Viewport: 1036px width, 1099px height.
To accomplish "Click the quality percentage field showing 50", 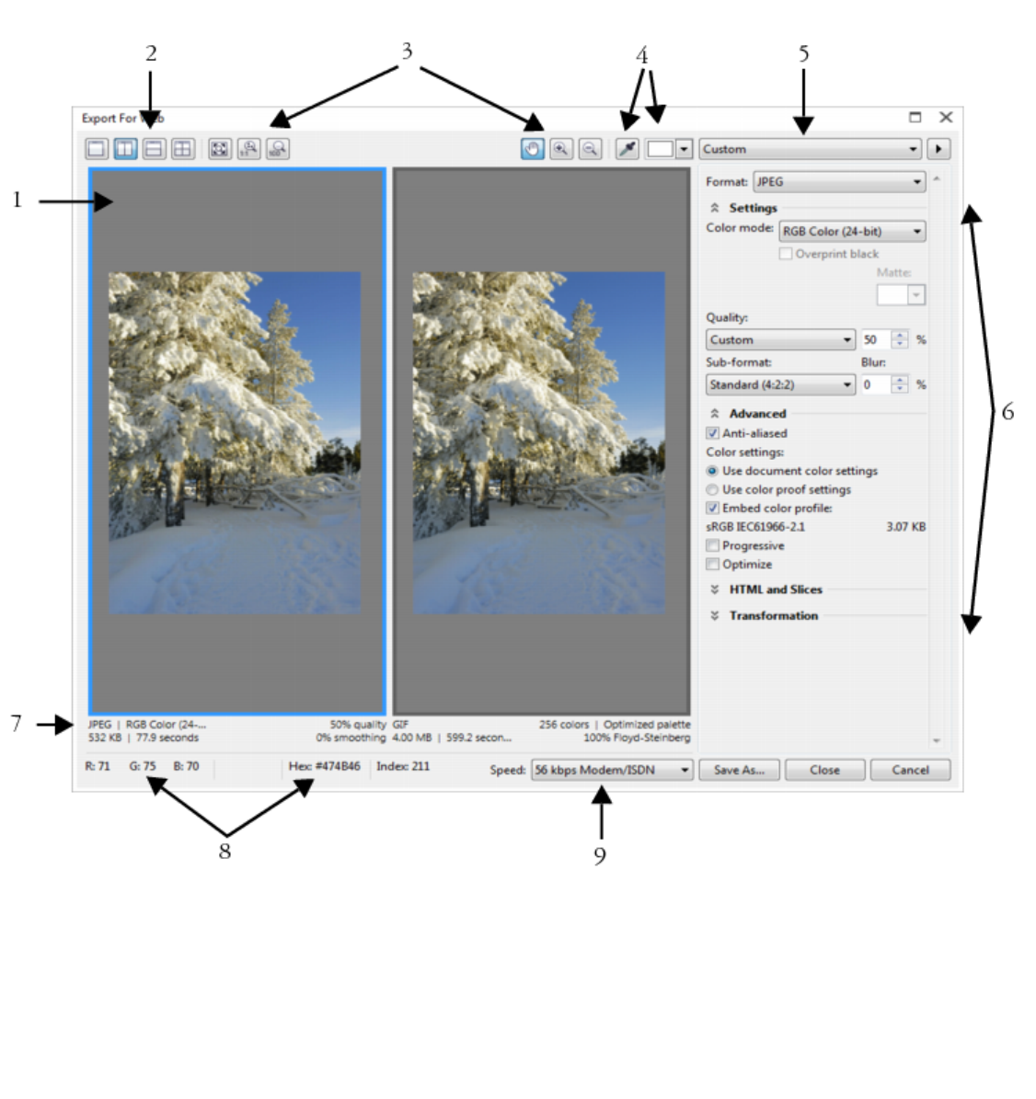I will tap(875, 340).
